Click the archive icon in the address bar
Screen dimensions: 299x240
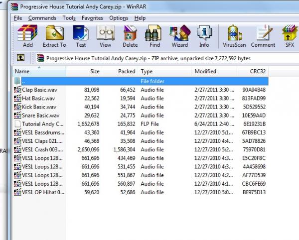pyautogui.click(x=40, y=58)
